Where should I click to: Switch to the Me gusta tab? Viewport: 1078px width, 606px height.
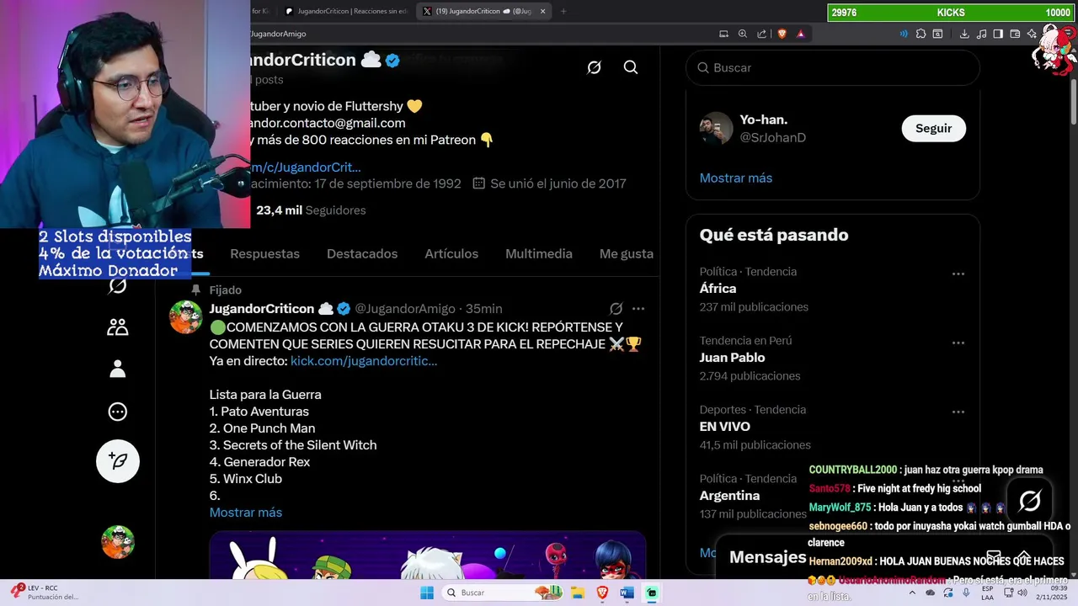coord(627,253)
